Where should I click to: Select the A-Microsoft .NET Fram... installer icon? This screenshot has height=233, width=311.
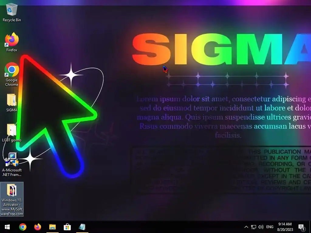(x=12, y=164)
